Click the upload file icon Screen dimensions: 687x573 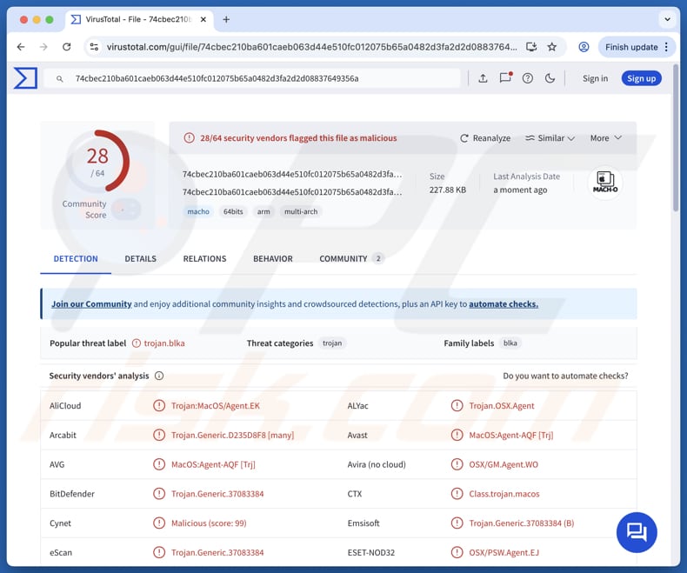pos(483,78)
